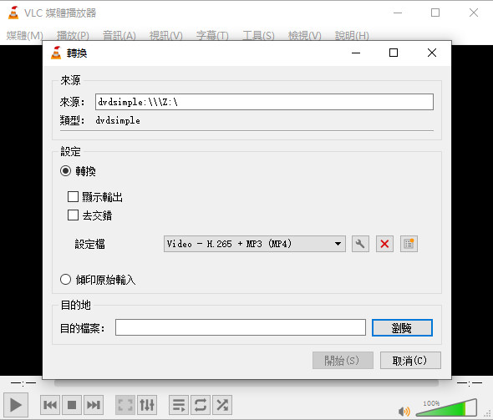Screen dimensions: 493x420
Task: Click the 瀏覽 browse button
Action: point(402,328)
